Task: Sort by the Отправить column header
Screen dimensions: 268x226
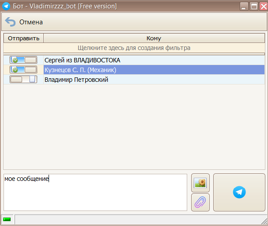Action: [x=23, y=38]
